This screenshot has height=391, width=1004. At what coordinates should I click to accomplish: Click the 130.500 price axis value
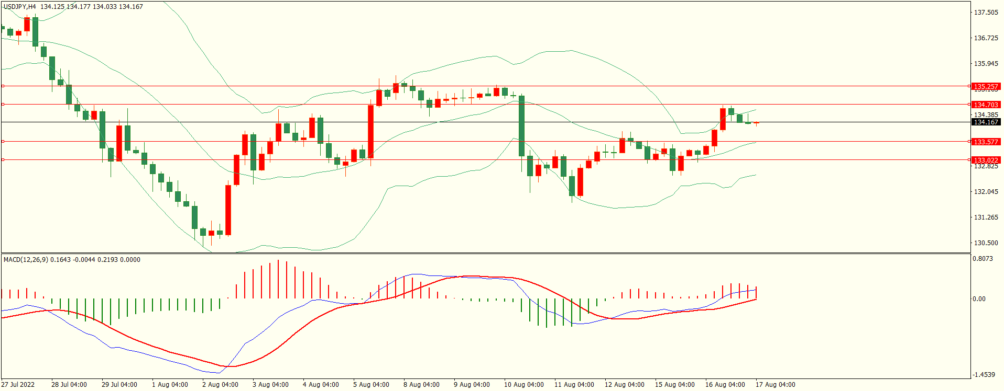pyautogui.click(x=986, y=243)
